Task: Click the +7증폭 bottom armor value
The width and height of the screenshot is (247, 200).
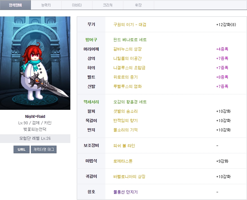Action: 222,68
